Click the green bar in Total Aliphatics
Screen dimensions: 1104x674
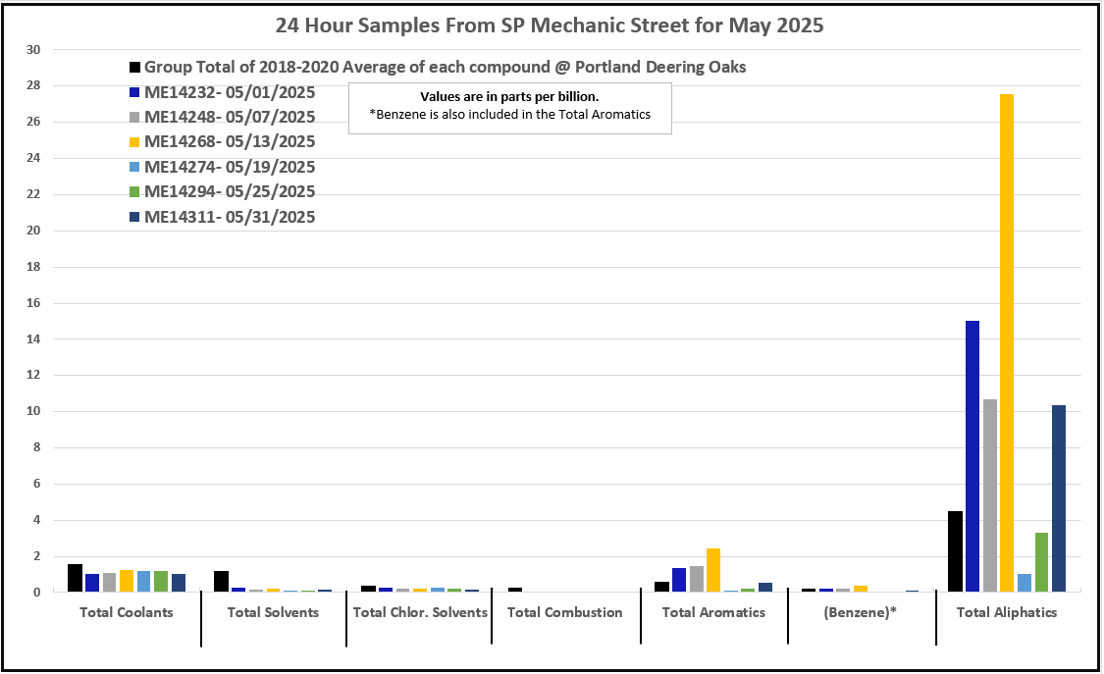(x=1041, y=562)
